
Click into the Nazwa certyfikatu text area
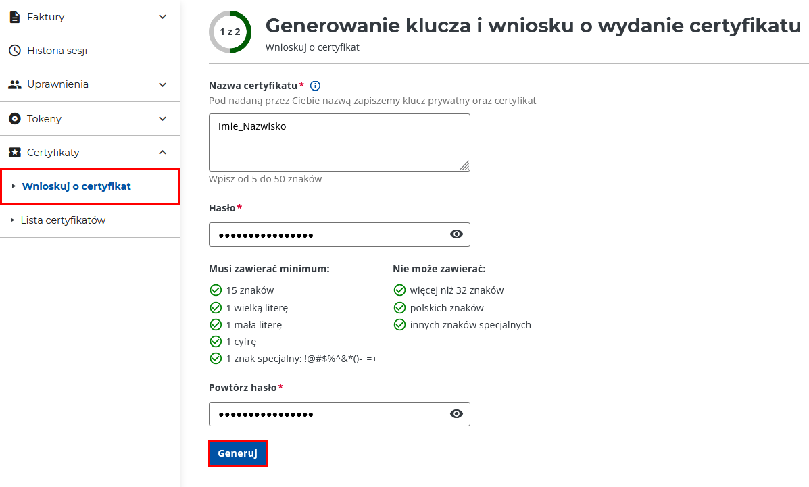[x=339, y=143]
